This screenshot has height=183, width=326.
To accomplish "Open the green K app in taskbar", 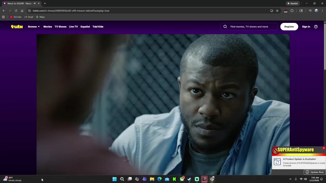I will [174, 179].
